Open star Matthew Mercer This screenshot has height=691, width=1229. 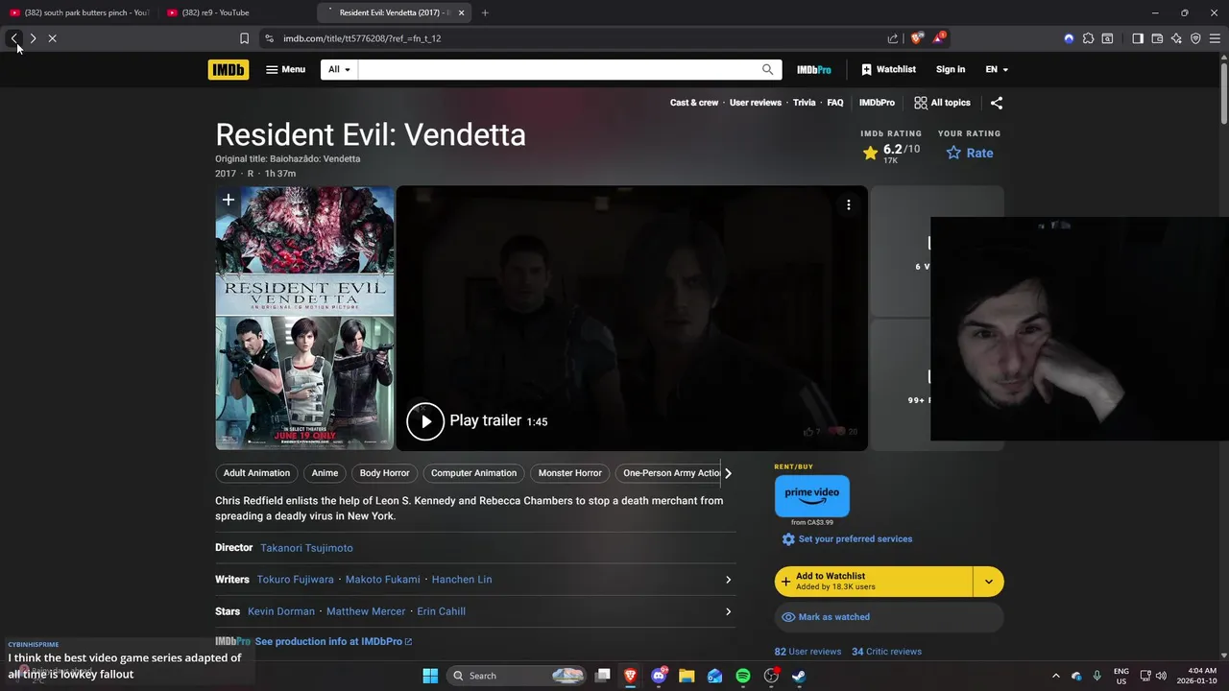coord(366,611)
